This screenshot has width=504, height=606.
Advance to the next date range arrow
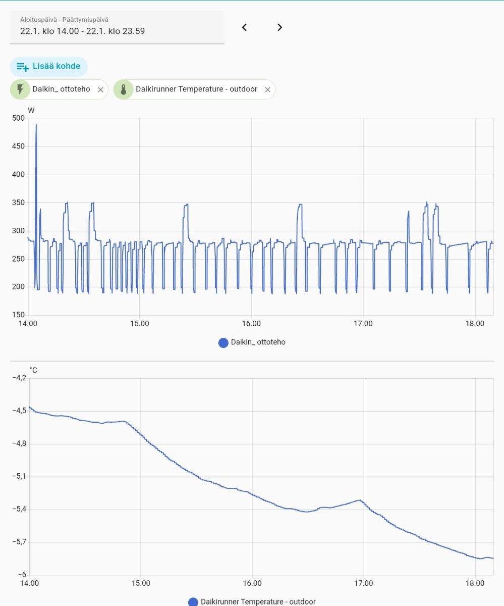(x=280, y=28)
